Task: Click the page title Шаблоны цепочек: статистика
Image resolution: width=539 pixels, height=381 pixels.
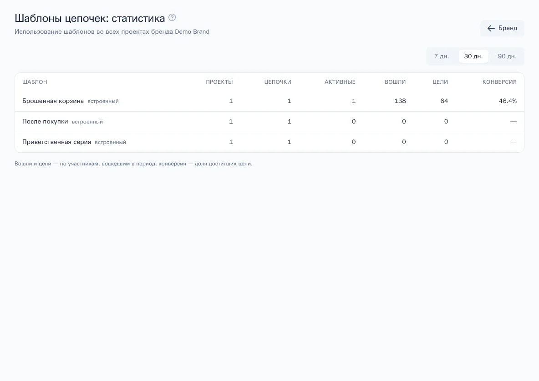Action: click(x=90, y=18)
